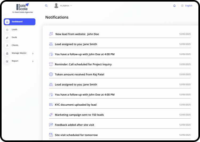Click the search magnifier icon
200x142 pixels.
point(46,6)
